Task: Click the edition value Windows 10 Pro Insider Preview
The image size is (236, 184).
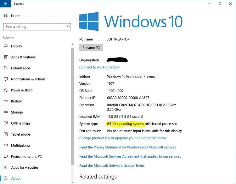Action: click(131, 76)
